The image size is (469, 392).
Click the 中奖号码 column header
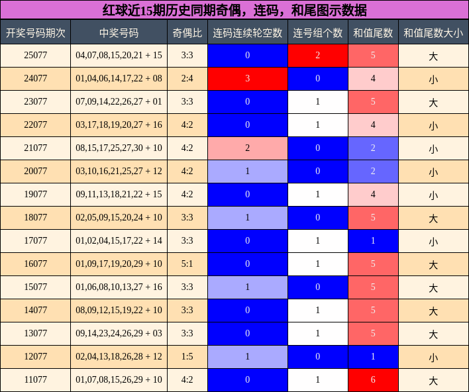point(119,32)
